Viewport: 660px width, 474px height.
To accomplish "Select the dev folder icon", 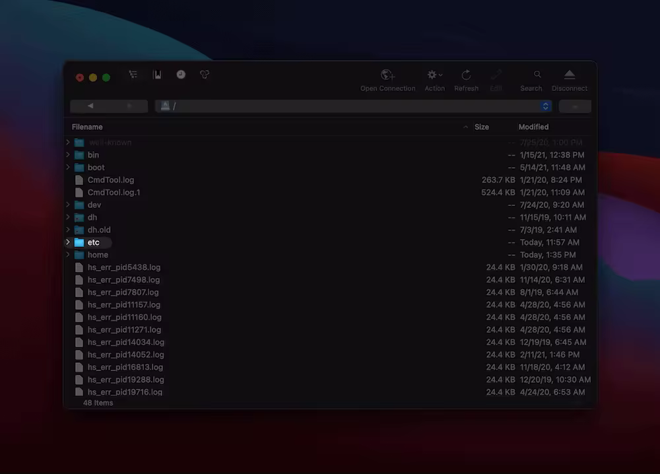I will 79,205.
